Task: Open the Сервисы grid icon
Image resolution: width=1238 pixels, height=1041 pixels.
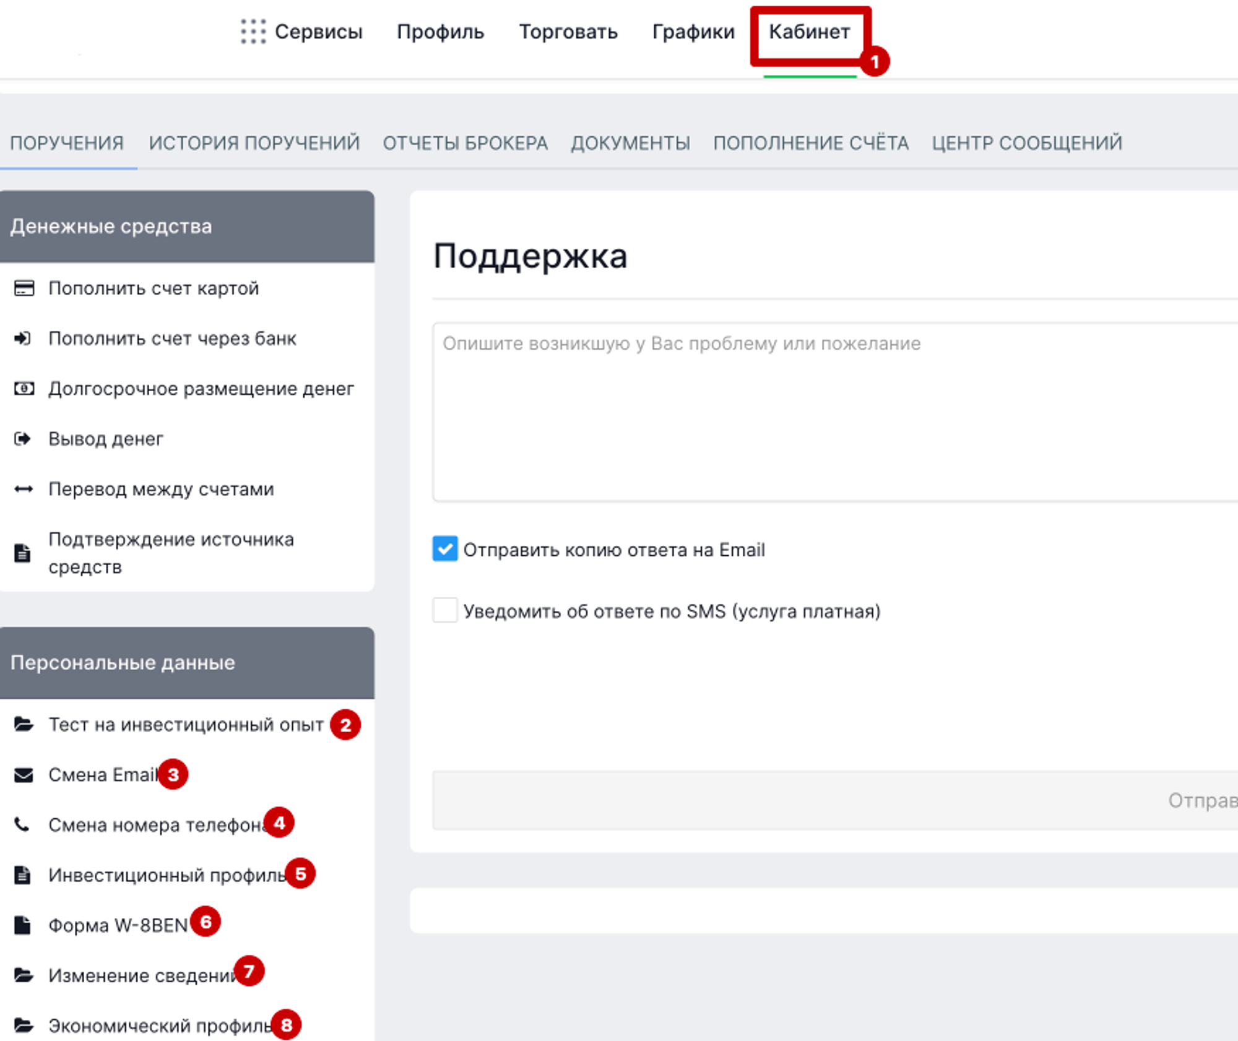Action: click(253, 32)
